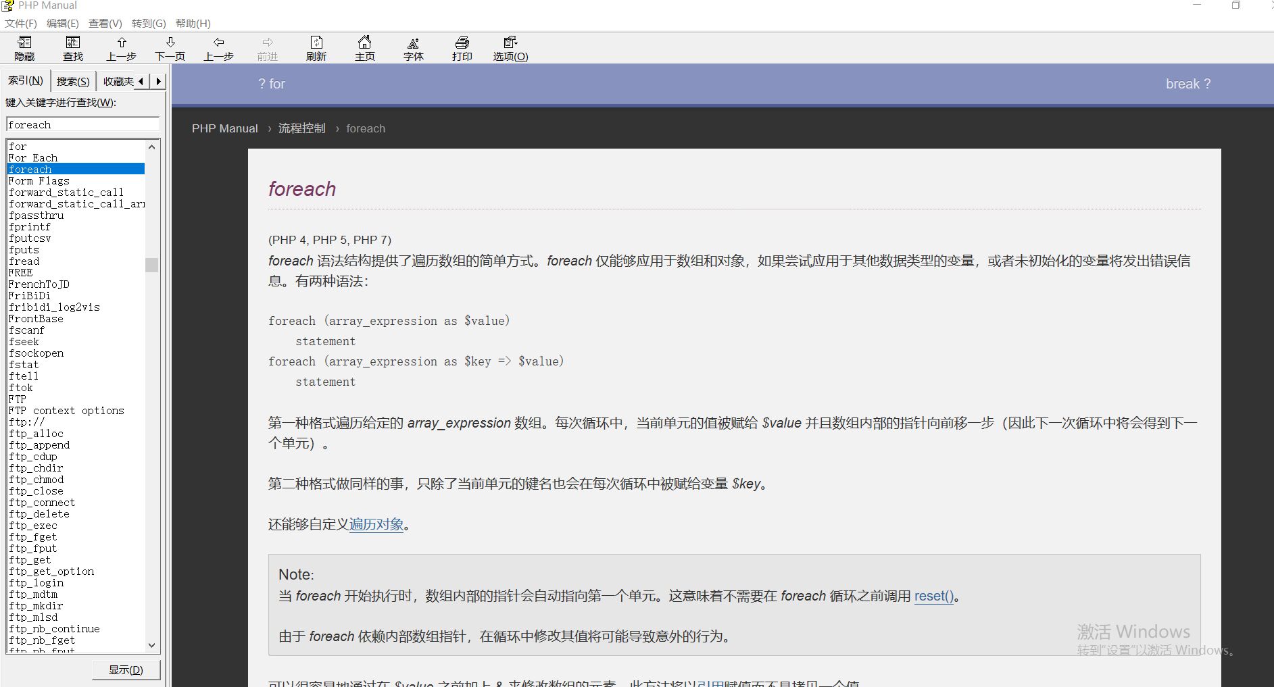Open the 帮助(H) menu
This screenshot has height=687, width=1274.
click(x=193, y=23)
